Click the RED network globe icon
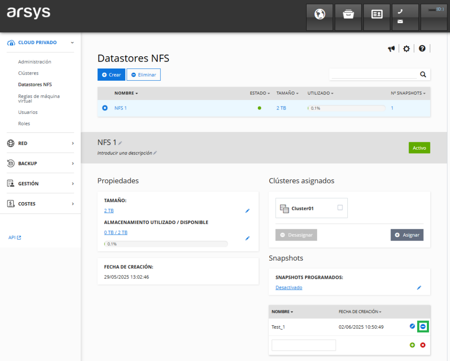The image size is (450, 361). point(10,143)
